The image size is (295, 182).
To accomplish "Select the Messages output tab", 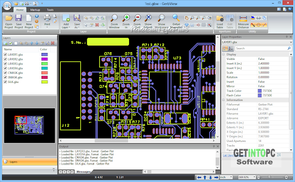I will (x=83, y=172).
